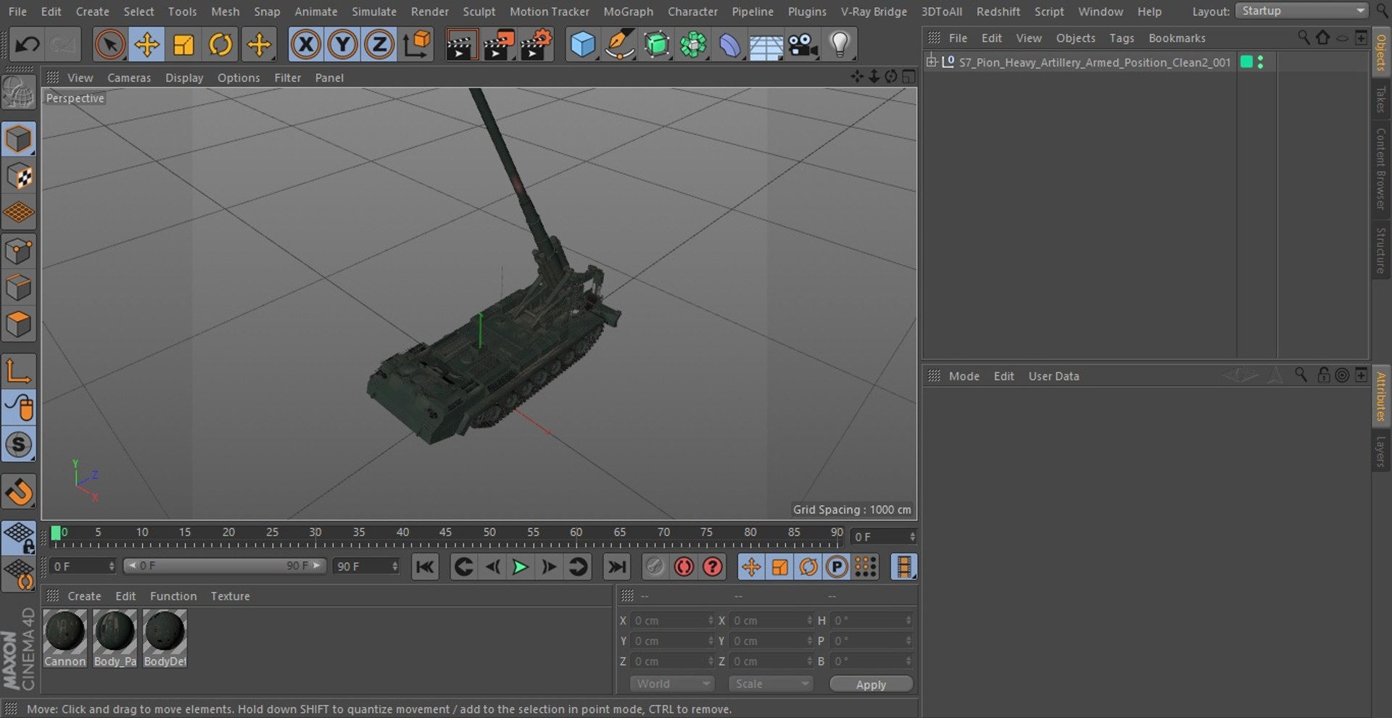Enable the Axis mode L icon
The width and height of the screenshot is (1392, 718).
19,370
